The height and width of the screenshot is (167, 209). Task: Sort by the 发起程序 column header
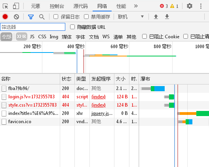coord(102,79)
